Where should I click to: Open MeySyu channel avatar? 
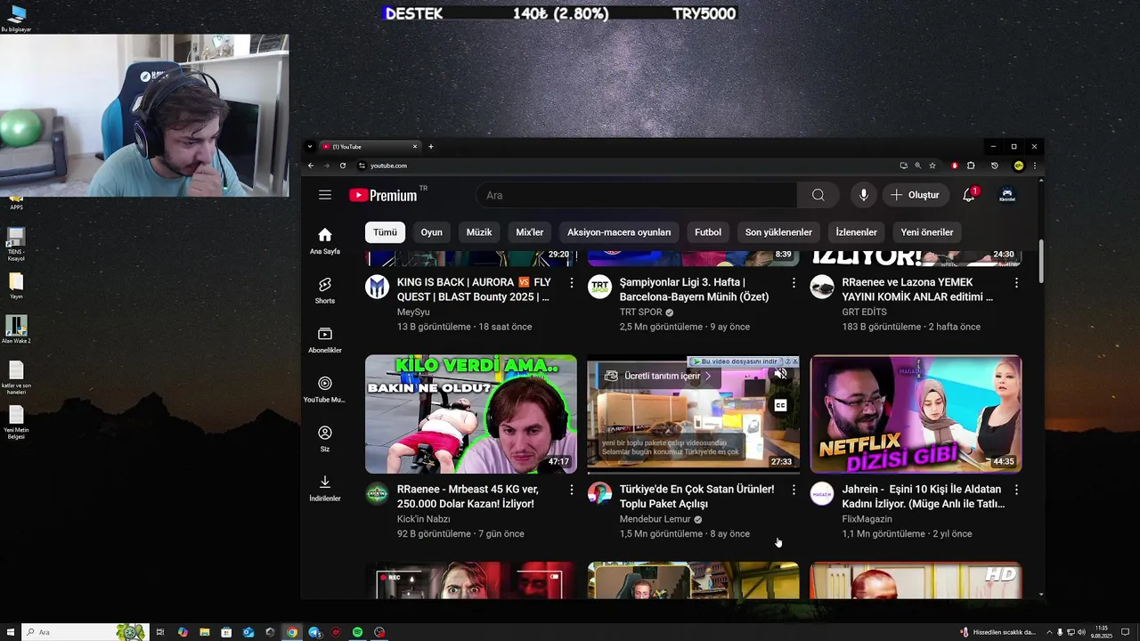click(x=378, y=287)
